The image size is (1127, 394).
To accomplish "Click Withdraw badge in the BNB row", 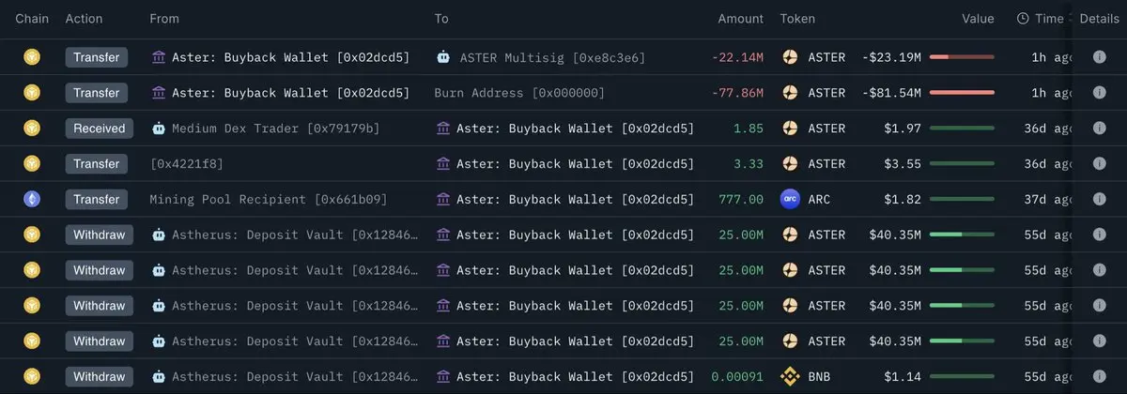I will point(100,377).
